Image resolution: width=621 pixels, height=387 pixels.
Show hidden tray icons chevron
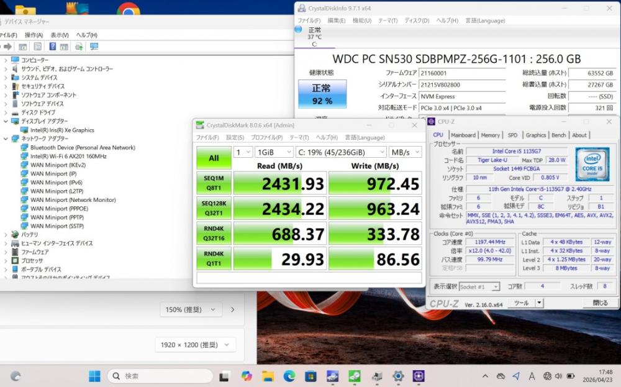pyautogui.click(x=485, y=376)
